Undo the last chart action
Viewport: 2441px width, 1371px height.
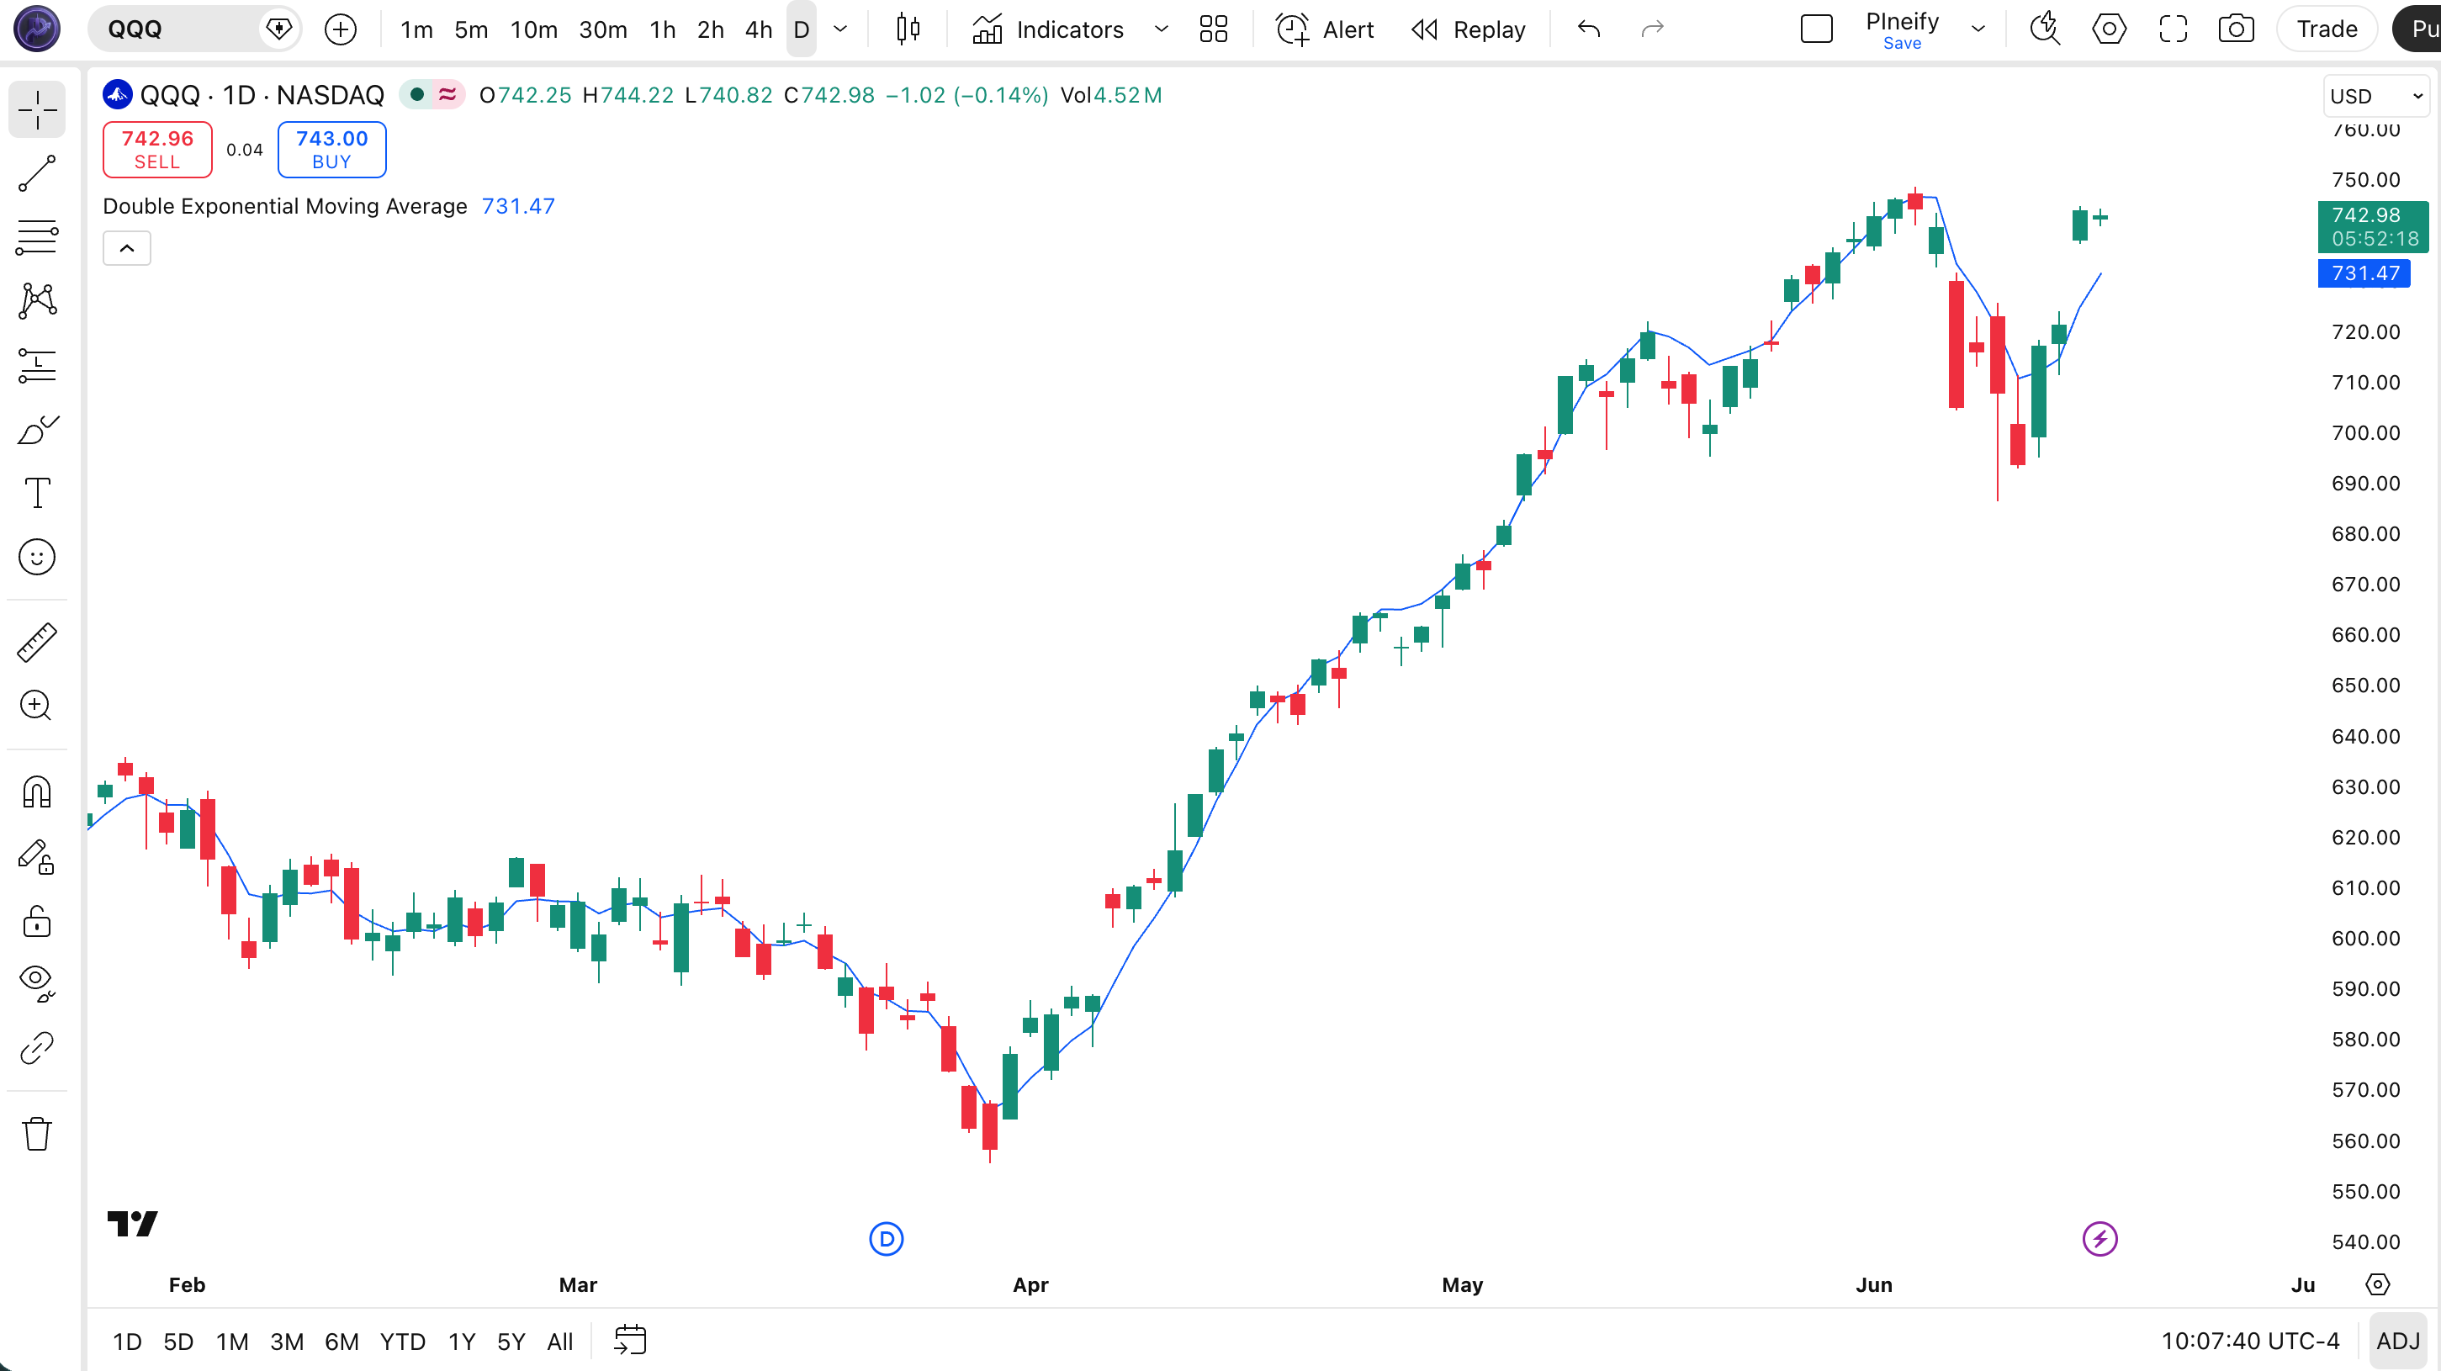point(1589,29)
